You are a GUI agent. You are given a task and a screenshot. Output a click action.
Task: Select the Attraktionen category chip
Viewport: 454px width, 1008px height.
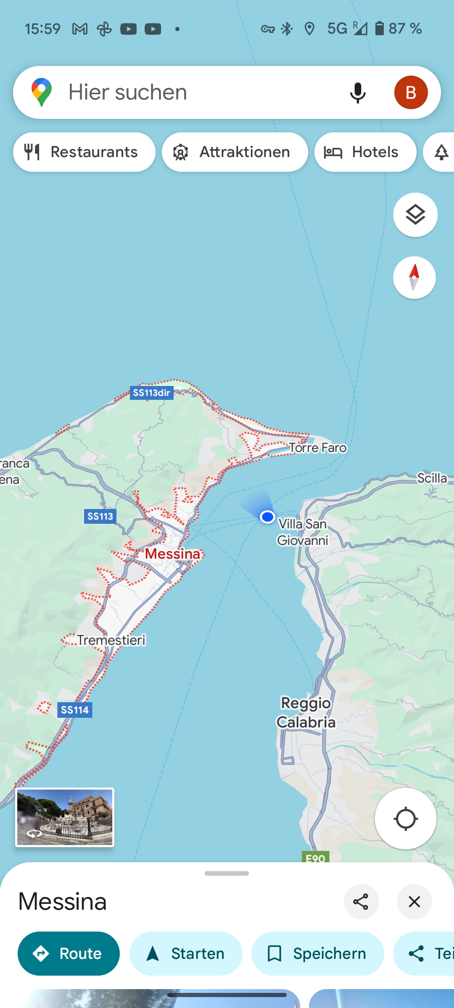(x=235, y=152)
